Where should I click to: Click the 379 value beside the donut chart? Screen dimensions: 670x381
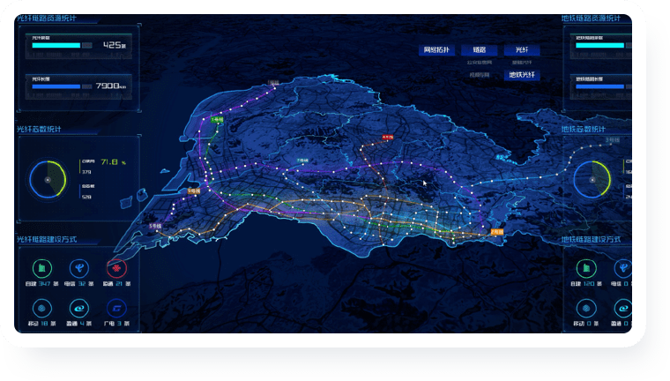click(86, 172)
